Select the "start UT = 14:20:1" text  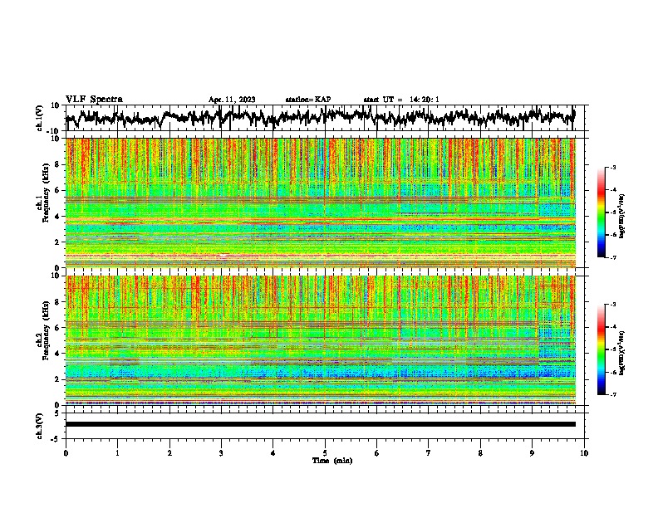point(401,100)
